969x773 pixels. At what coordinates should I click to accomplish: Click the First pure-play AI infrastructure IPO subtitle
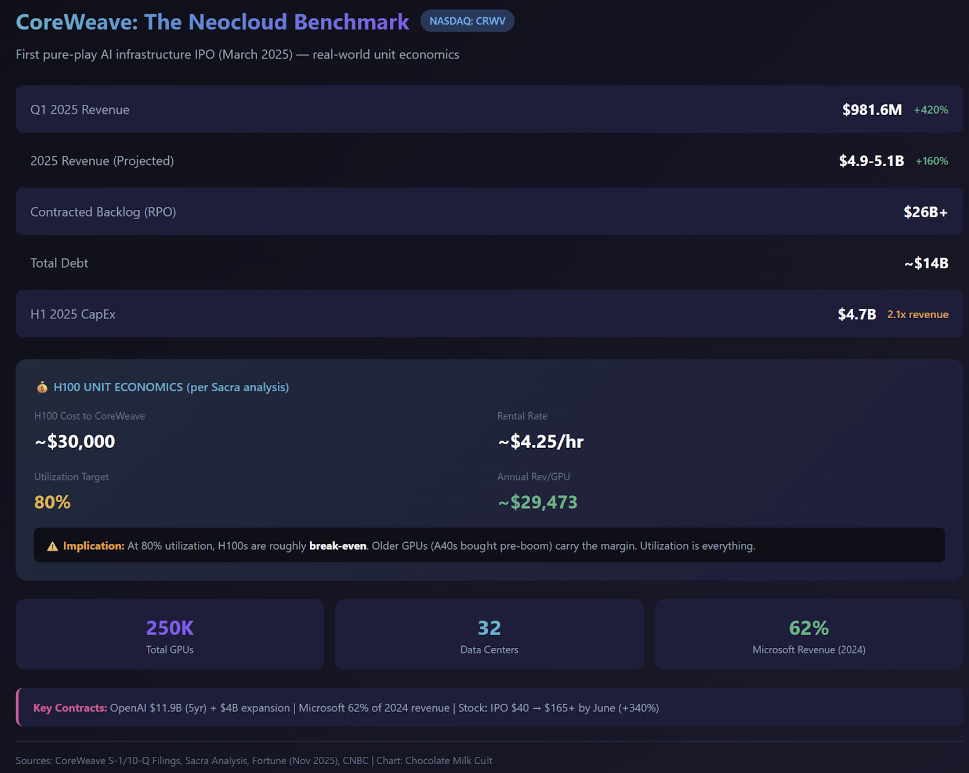[237, 55]
